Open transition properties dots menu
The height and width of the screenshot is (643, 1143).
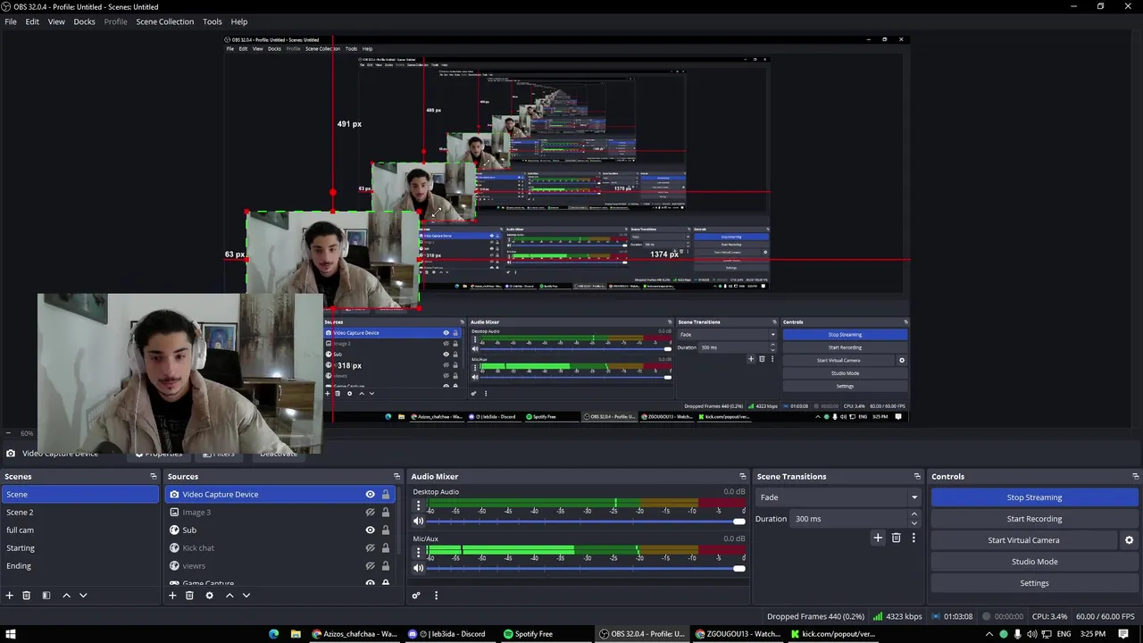pyautogui.click(x=914, y=538)
